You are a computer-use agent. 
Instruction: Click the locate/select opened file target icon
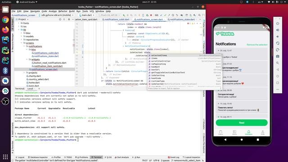coord(60,19)
